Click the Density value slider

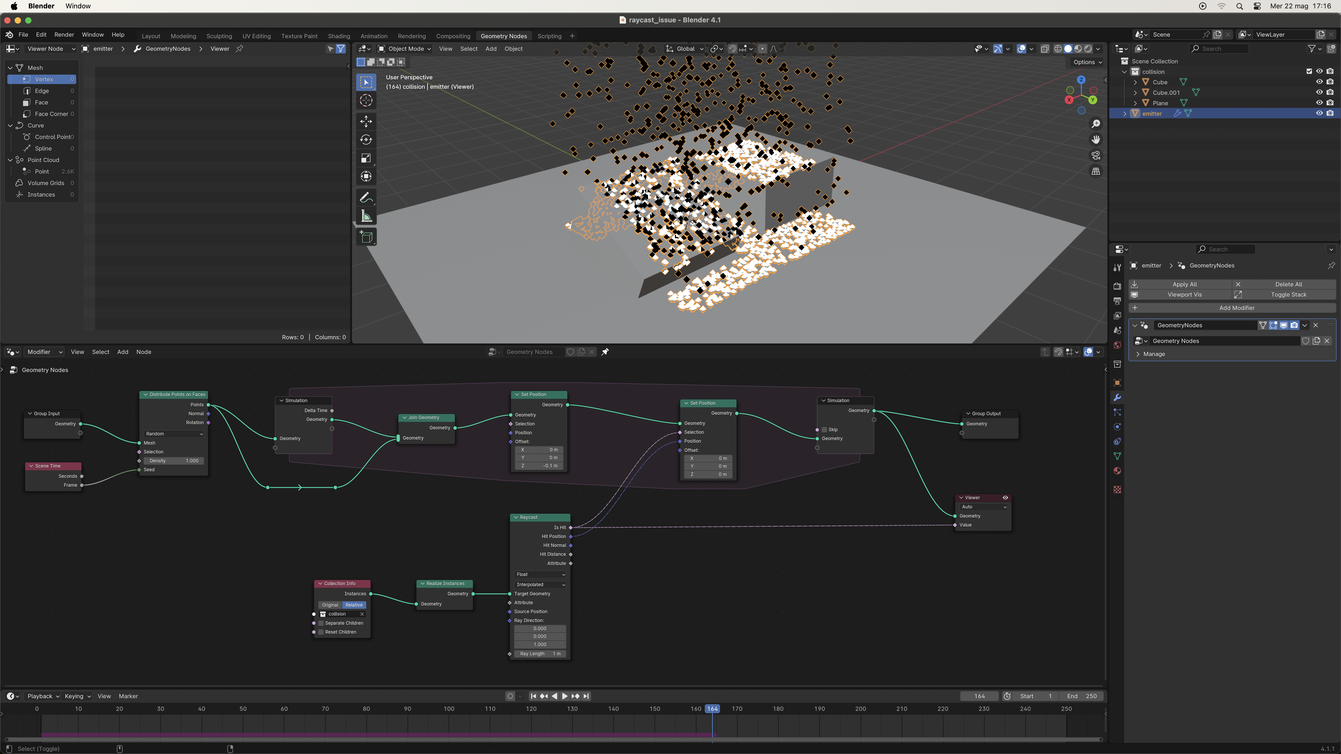coord(174,461)
